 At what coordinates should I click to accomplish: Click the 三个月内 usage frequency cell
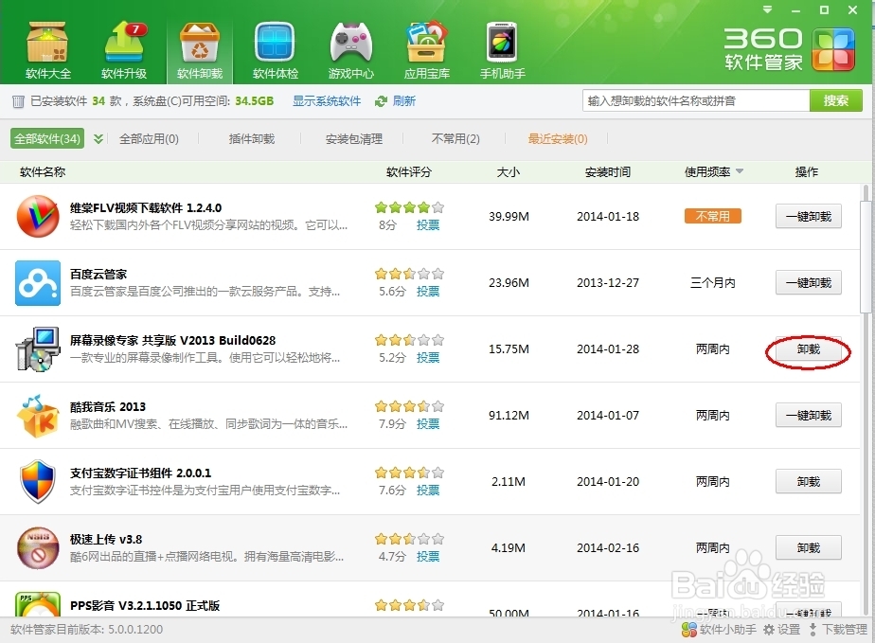[x=713, y=282]
